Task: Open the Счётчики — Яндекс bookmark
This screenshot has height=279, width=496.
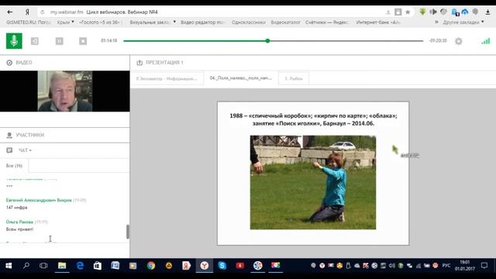Action: coord(327,22)
